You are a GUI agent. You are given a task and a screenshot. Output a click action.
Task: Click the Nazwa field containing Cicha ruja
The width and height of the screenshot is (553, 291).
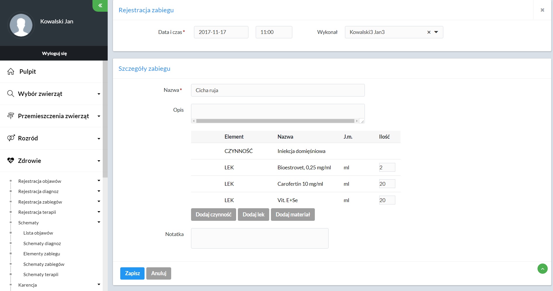(x=278, y=90)
